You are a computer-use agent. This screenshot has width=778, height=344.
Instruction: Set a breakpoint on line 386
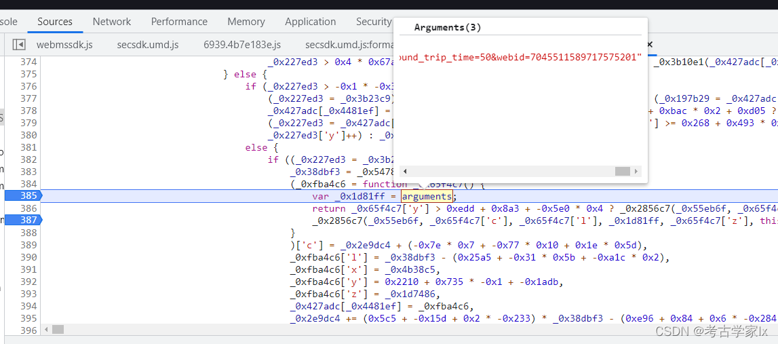pos(28,208)
